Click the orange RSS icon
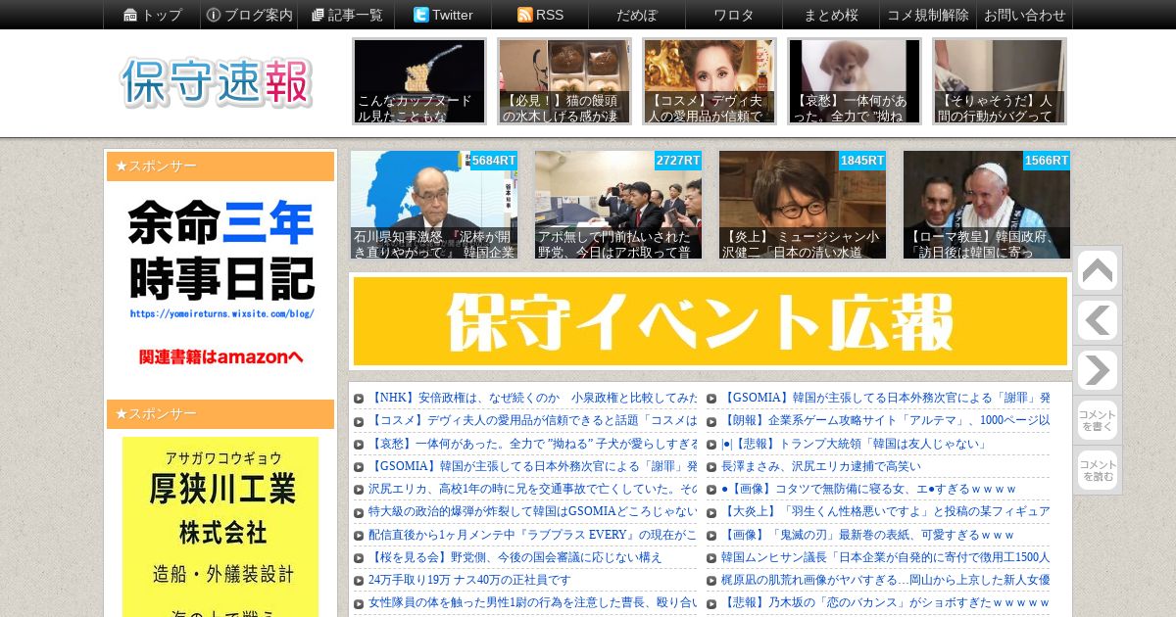The height and width of the screenshot is (617, 1176). click(524, 15)
